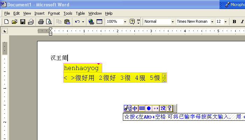Open the Edit menu

(x=16, y=13)
